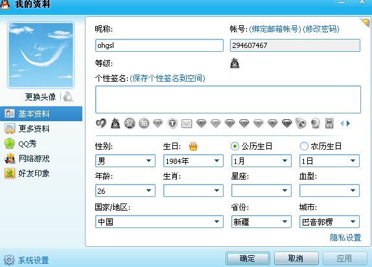The height and width of the screenshot is (267, 372).
Task: Click the QQ penguin icon in the title bar
Action: pyautogui.click(x=5, y=4)
